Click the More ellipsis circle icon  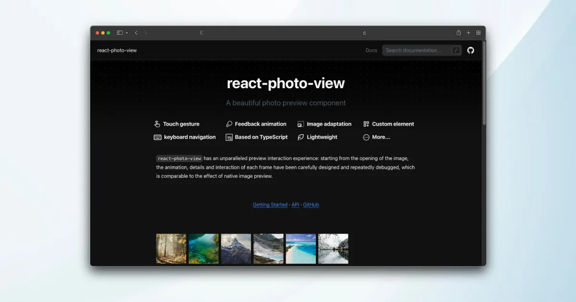point(366,137)
